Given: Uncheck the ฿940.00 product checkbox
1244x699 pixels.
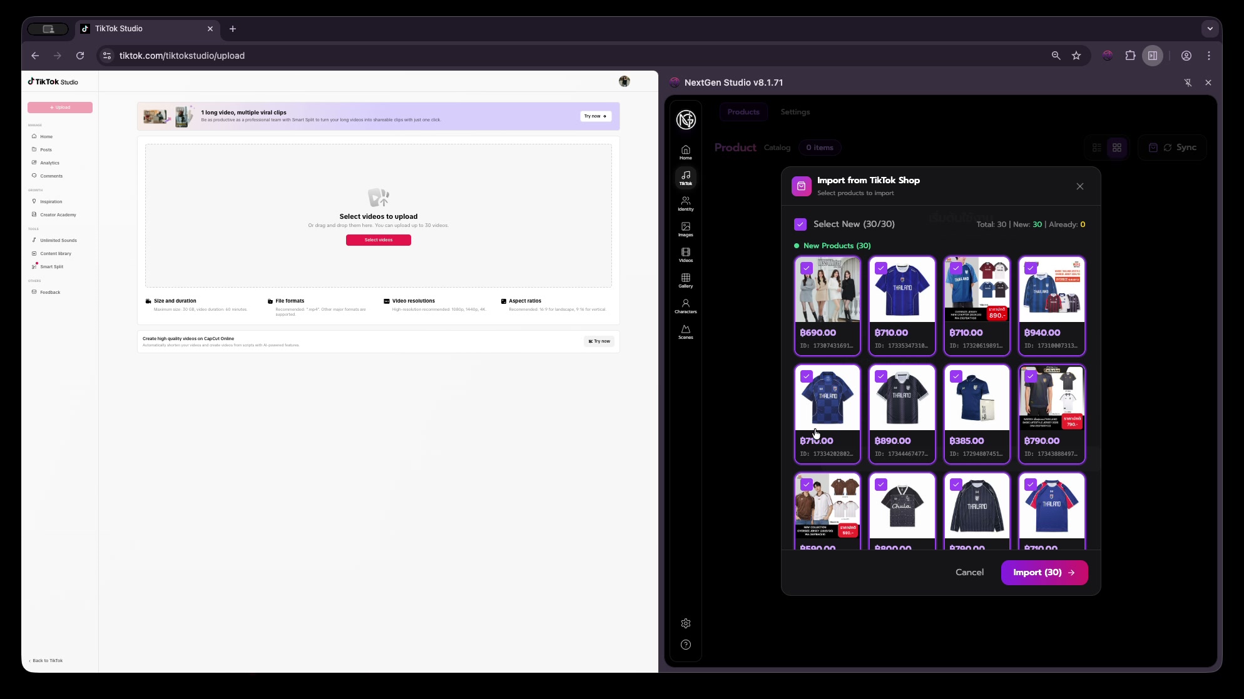Looking at the screenshot, I should (x=1031, y=268).
